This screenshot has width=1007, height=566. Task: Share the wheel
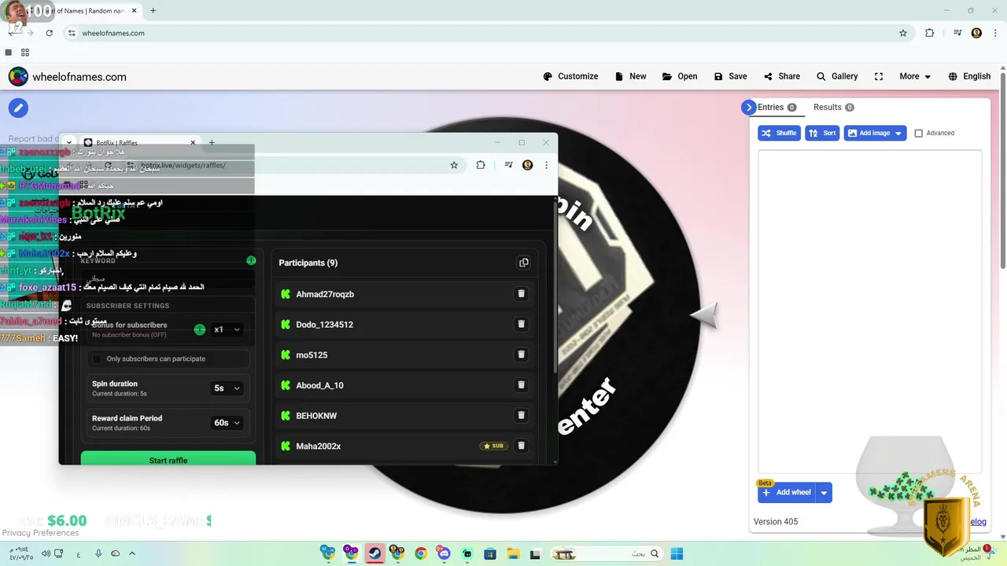781,76
